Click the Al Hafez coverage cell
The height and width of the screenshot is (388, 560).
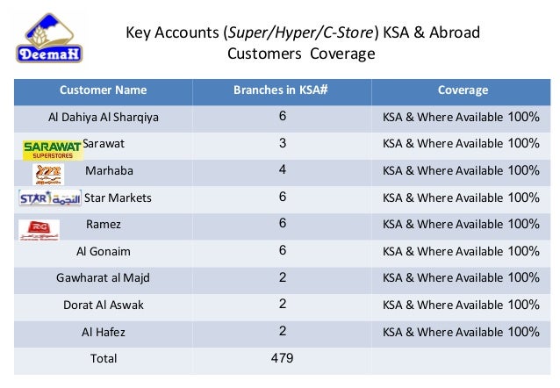461,332
